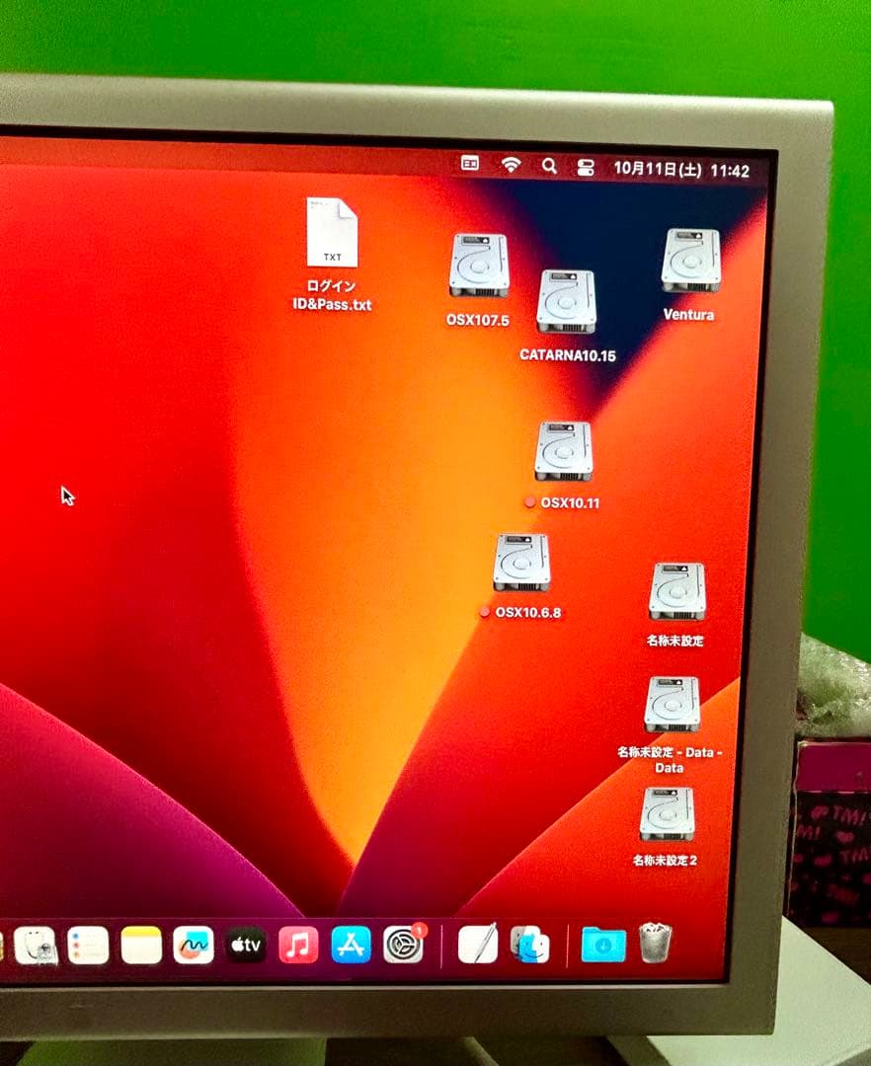Select the ログイン ID&Pass.txt file
This screenshot has height=1066, width=871.
point(332,234)
